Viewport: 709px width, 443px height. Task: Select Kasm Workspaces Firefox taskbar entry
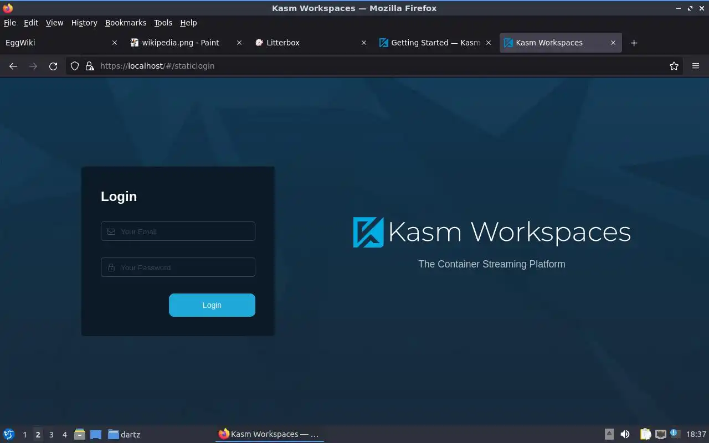click(x=269, y=434)
